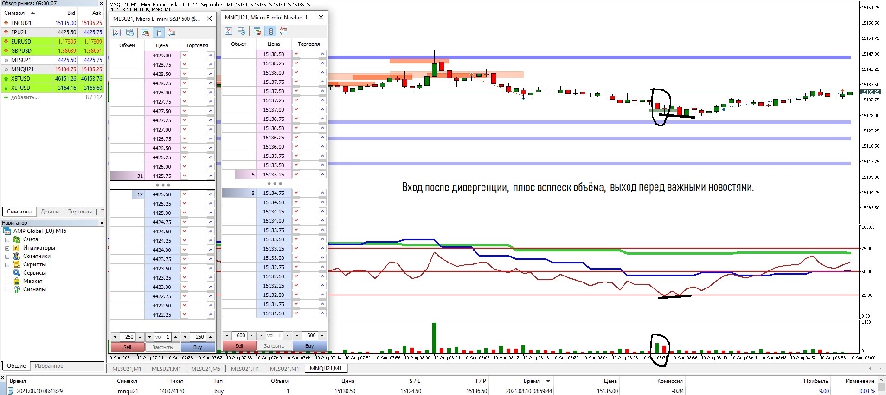Open the MESU21,H1 chart tab

click(245, 369)
